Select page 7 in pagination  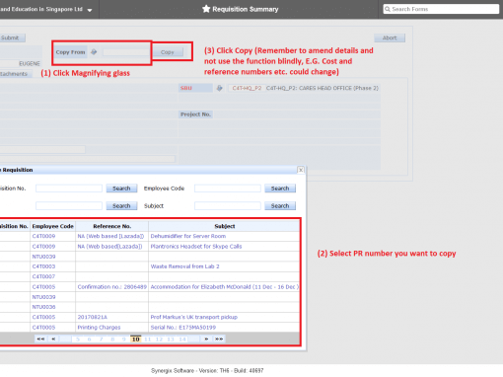click(x=102, y=339)
